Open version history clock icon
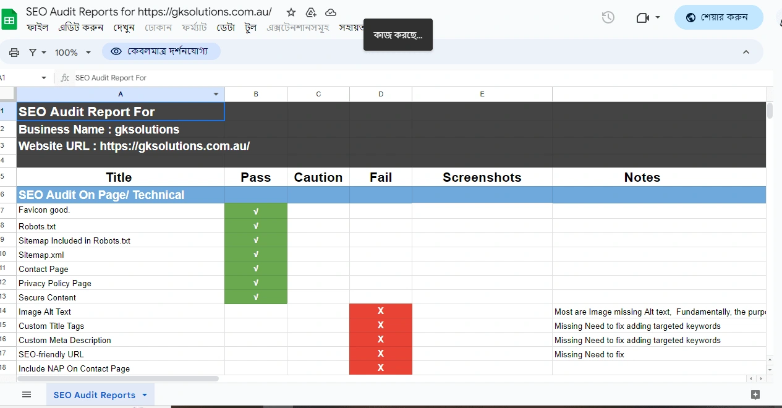The width and height of the screenshot is (782, 408). point(608,17)
